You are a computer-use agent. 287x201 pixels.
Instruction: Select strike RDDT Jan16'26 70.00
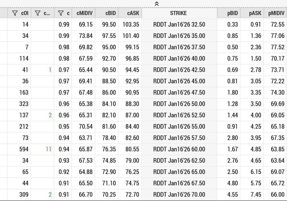pos(179,194)
